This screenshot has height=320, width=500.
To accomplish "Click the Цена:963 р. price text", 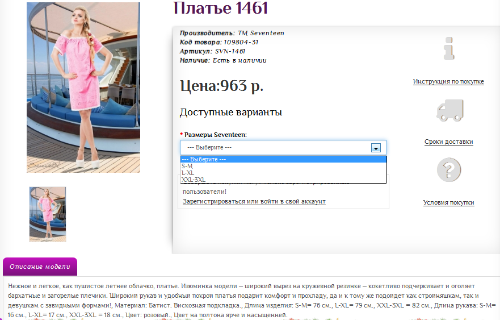I will [221, 86].
